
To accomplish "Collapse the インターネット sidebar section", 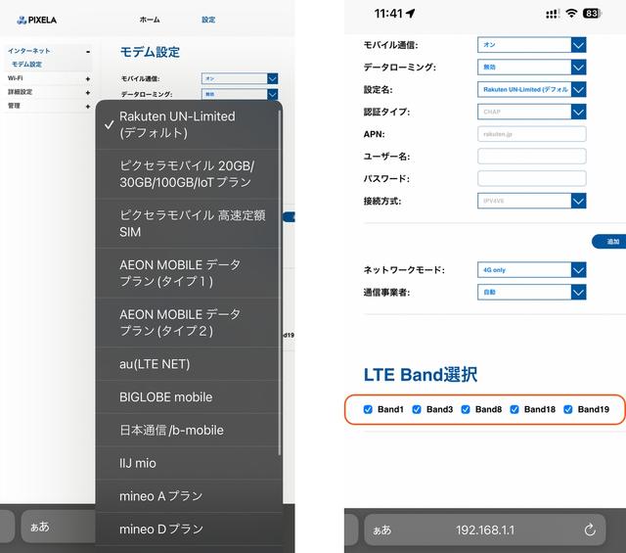I will 88,51.
